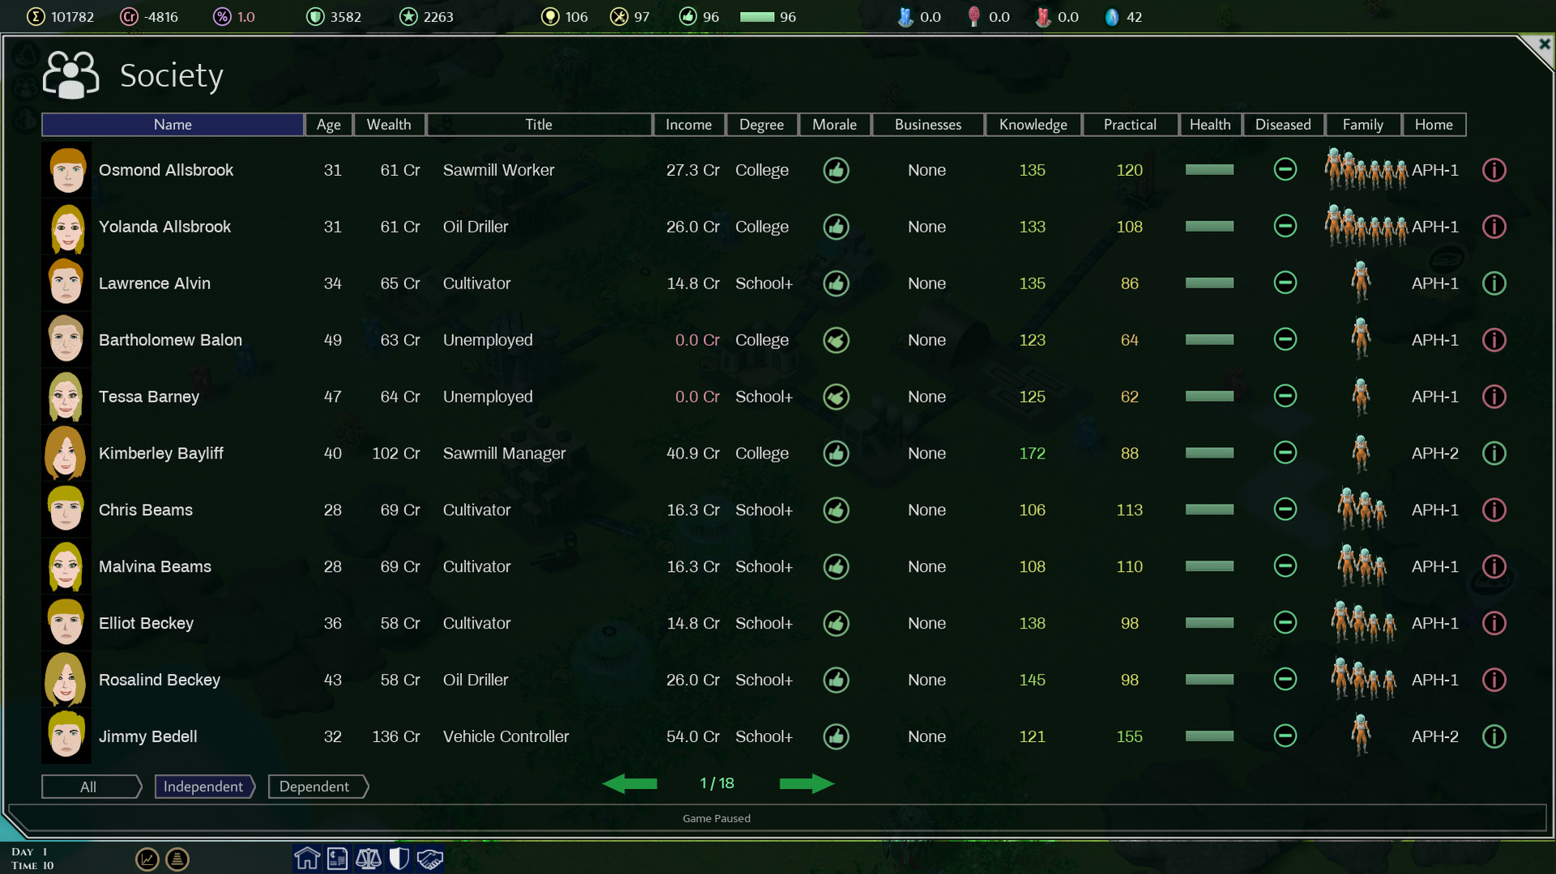Open the statistics graph panel
Viewport: 1556px width, 874px height.
(147, 859)
